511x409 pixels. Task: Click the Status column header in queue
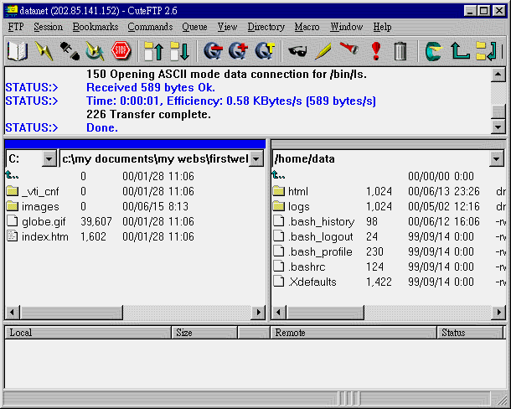(470, 333)
